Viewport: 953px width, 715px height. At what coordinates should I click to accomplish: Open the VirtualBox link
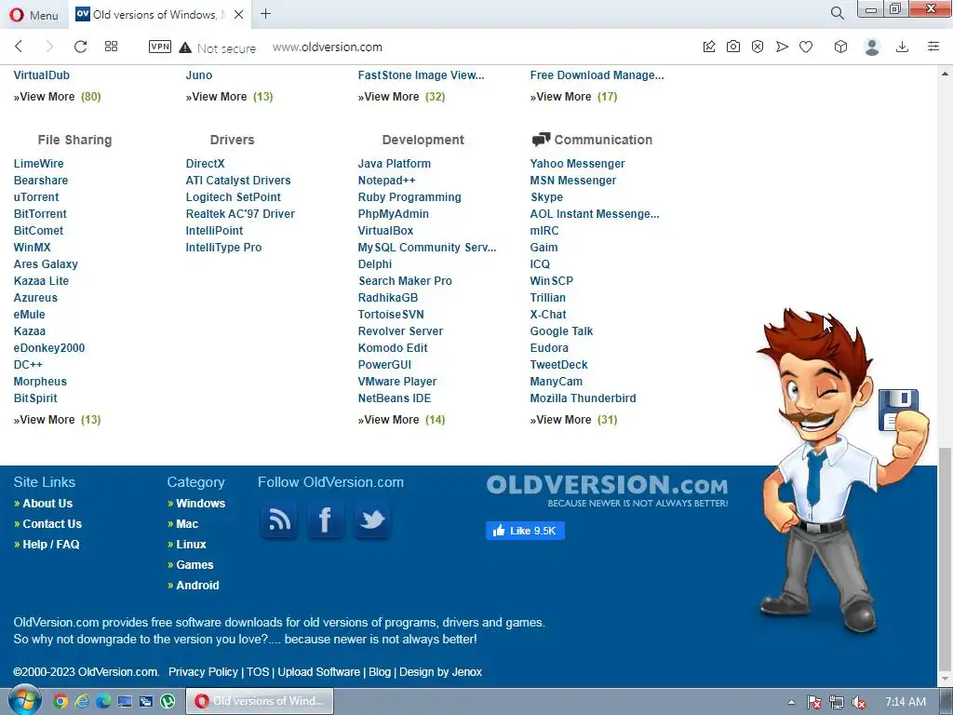pyautogui.click(x=385, y=231)
